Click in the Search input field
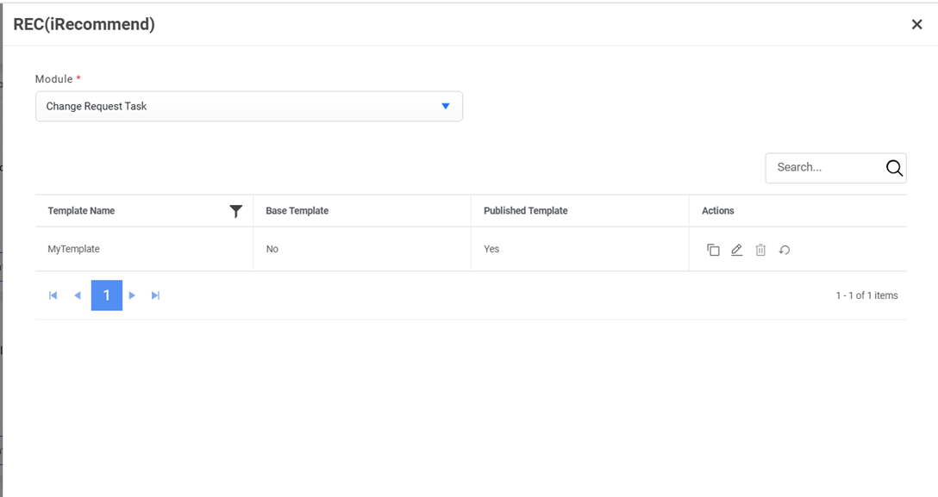 (x=823, y=168)
